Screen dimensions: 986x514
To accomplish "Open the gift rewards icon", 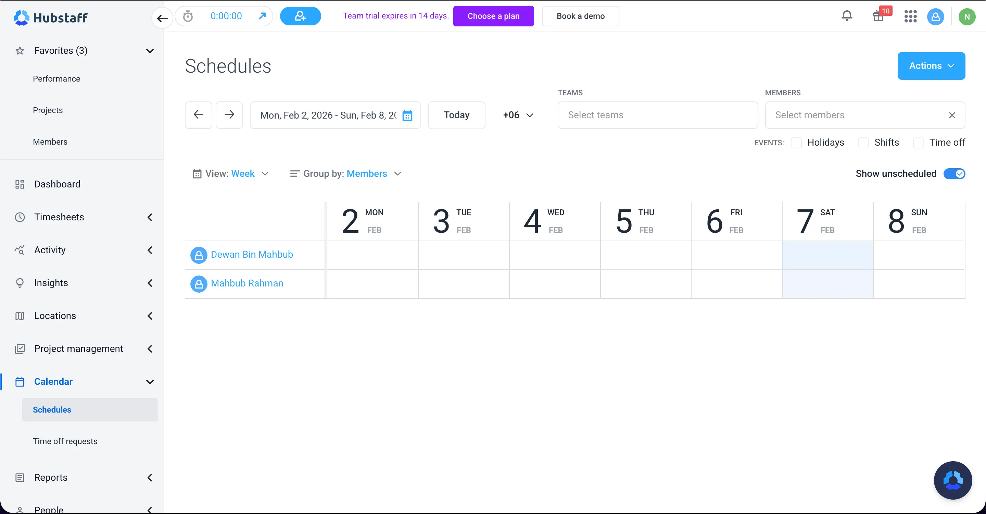I will [x=878, y=16].
